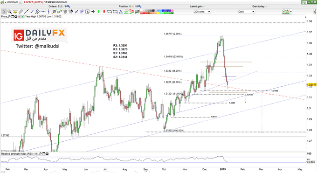
Task: Select the arrow cursor tool
Action: coord(4,12)
